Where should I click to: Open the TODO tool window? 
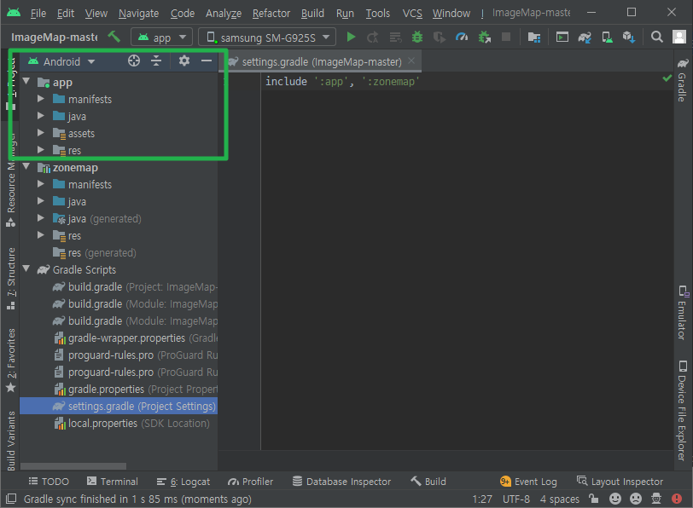49,481
